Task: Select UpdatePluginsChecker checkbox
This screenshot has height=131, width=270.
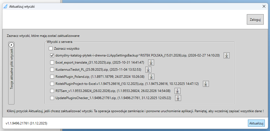Action: (52, 98)
